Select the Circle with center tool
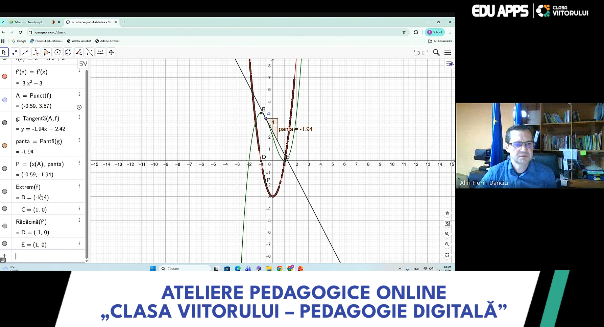604x327 pixels. coord(57,52)
